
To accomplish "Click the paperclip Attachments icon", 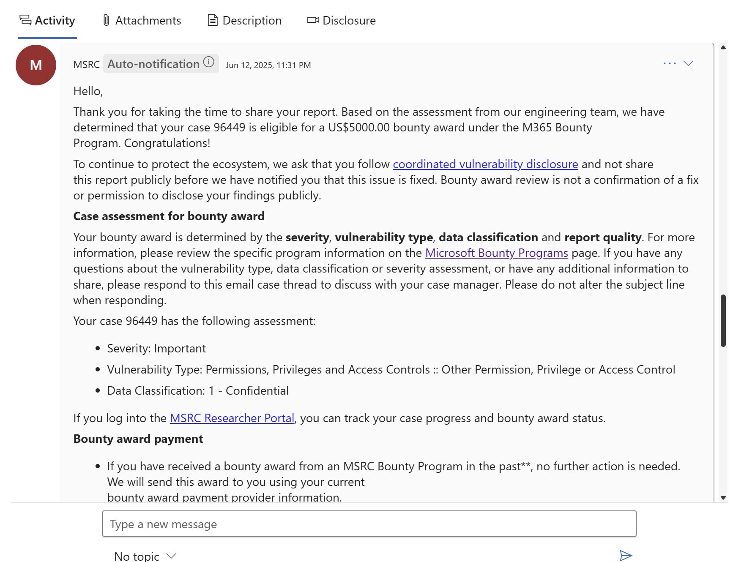I will coord(107,20).
